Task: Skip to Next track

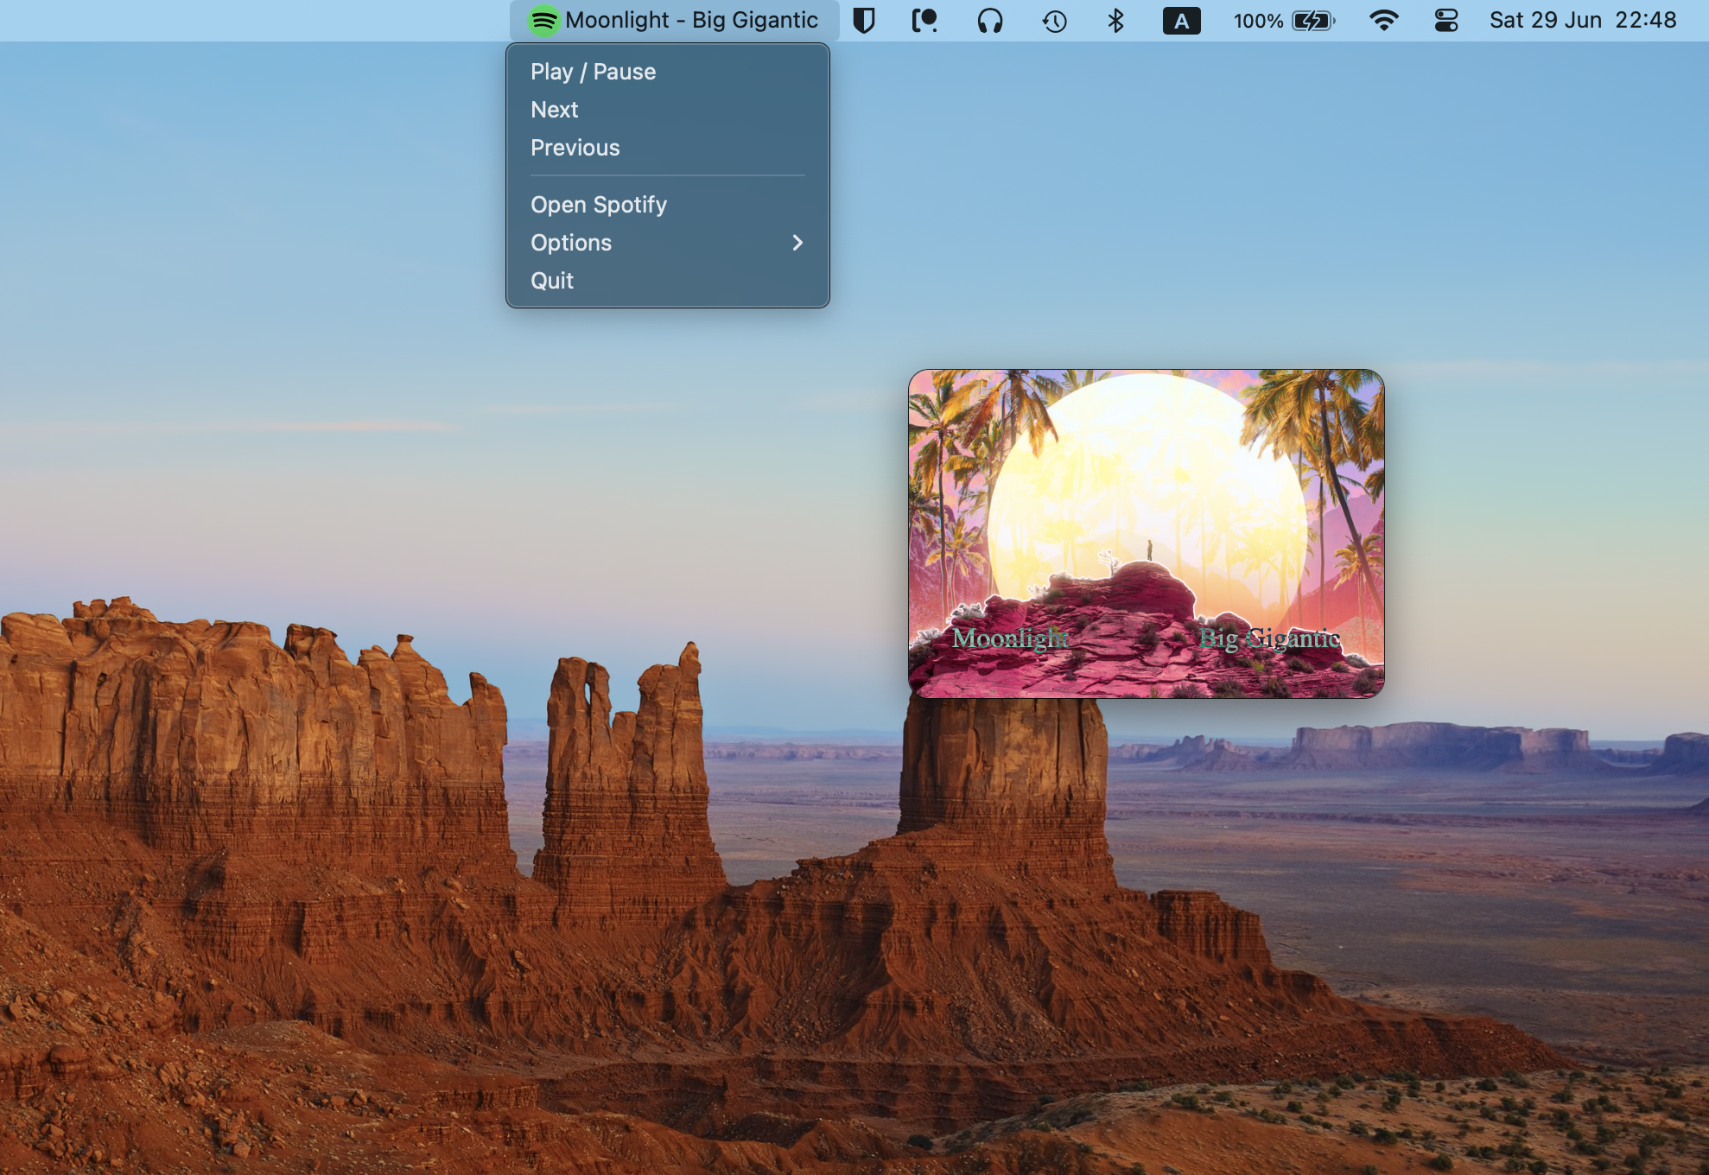Action: pyautogui.click(x=554, y=110)
